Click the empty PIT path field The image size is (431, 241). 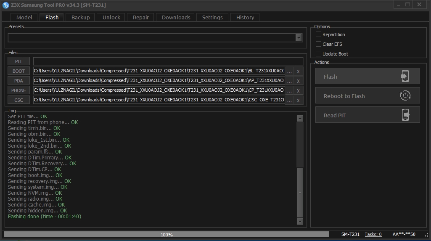168,61
